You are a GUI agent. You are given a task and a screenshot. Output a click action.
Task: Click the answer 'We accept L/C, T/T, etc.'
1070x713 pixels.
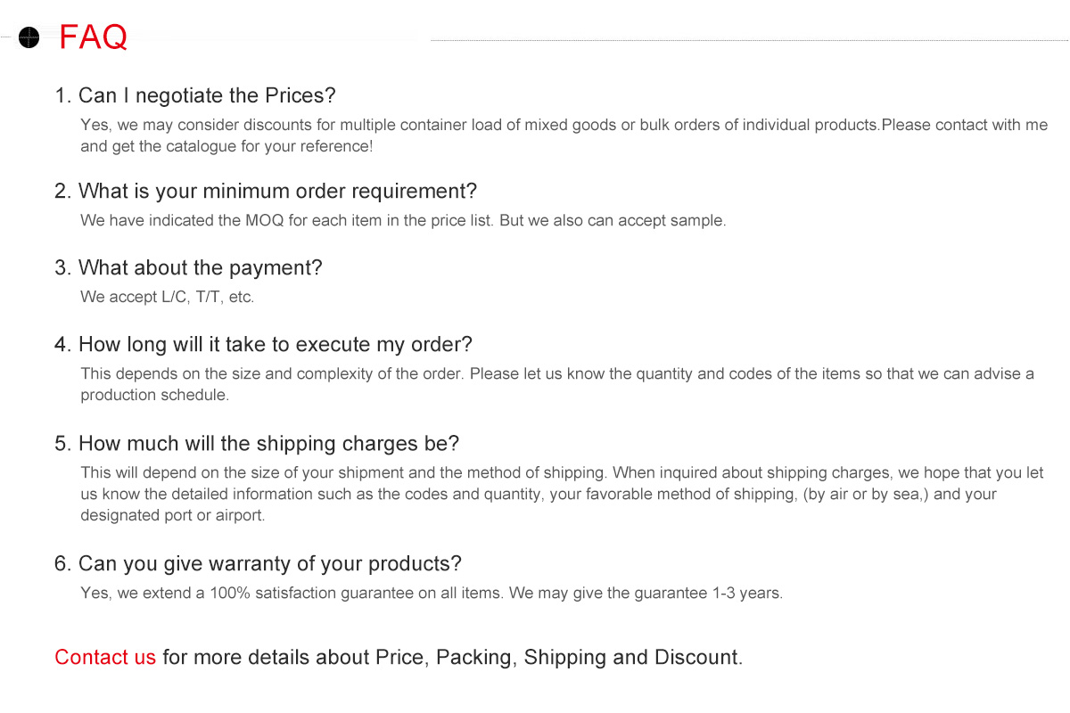[168, 297]
